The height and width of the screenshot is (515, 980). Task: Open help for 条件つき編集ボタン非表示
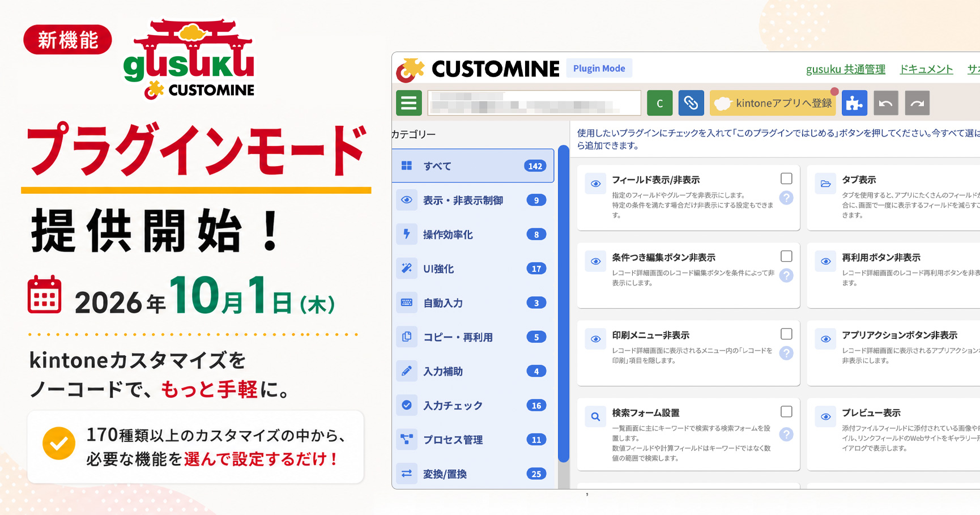point(786,275)
